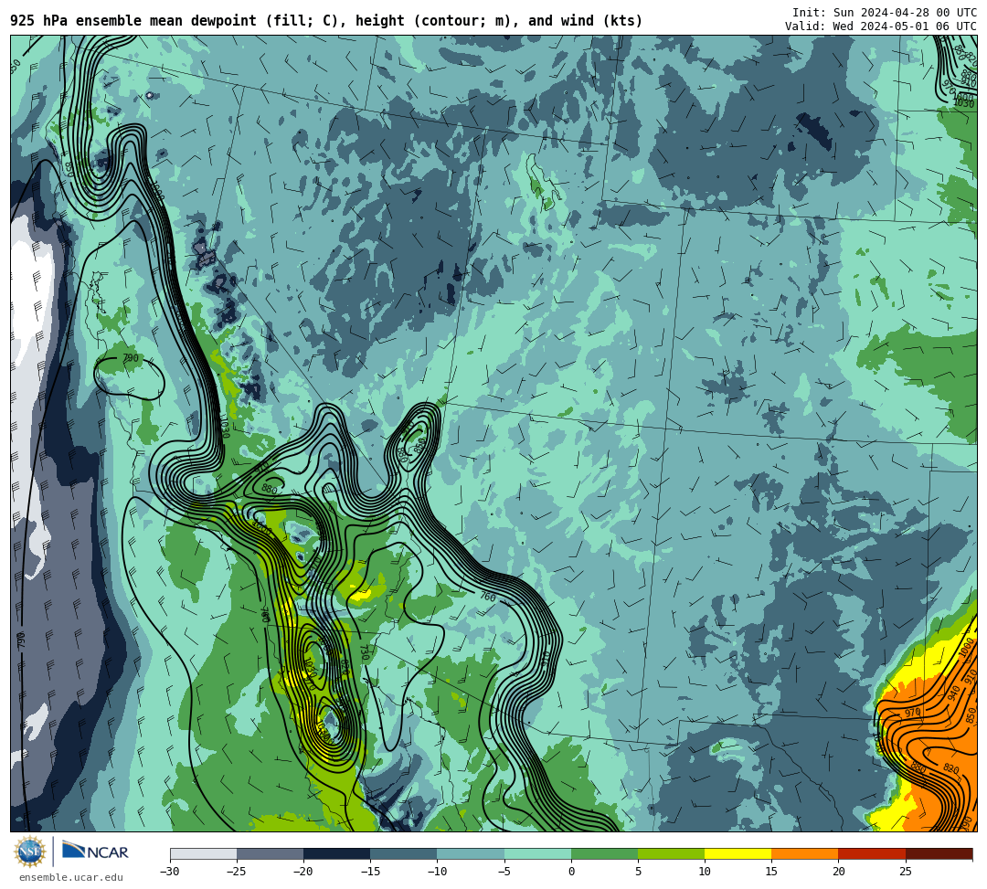
Task: Pick the green 0 to 5 colorbar segment
Action: click(604, 853)
